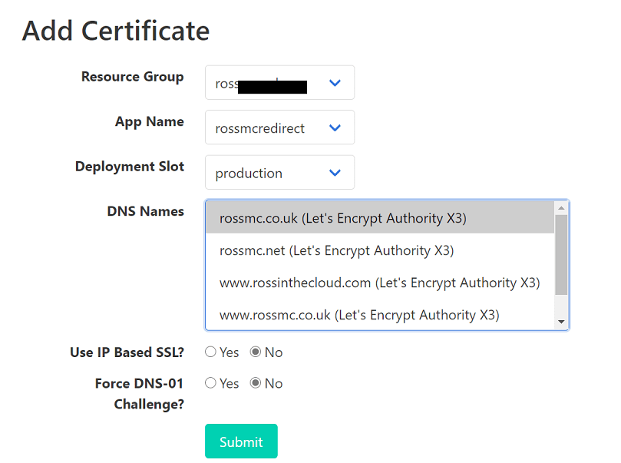Click the DNS Names list scroll up arrow
The width and height of the screenshot is (621, 463).
[561, 208]
